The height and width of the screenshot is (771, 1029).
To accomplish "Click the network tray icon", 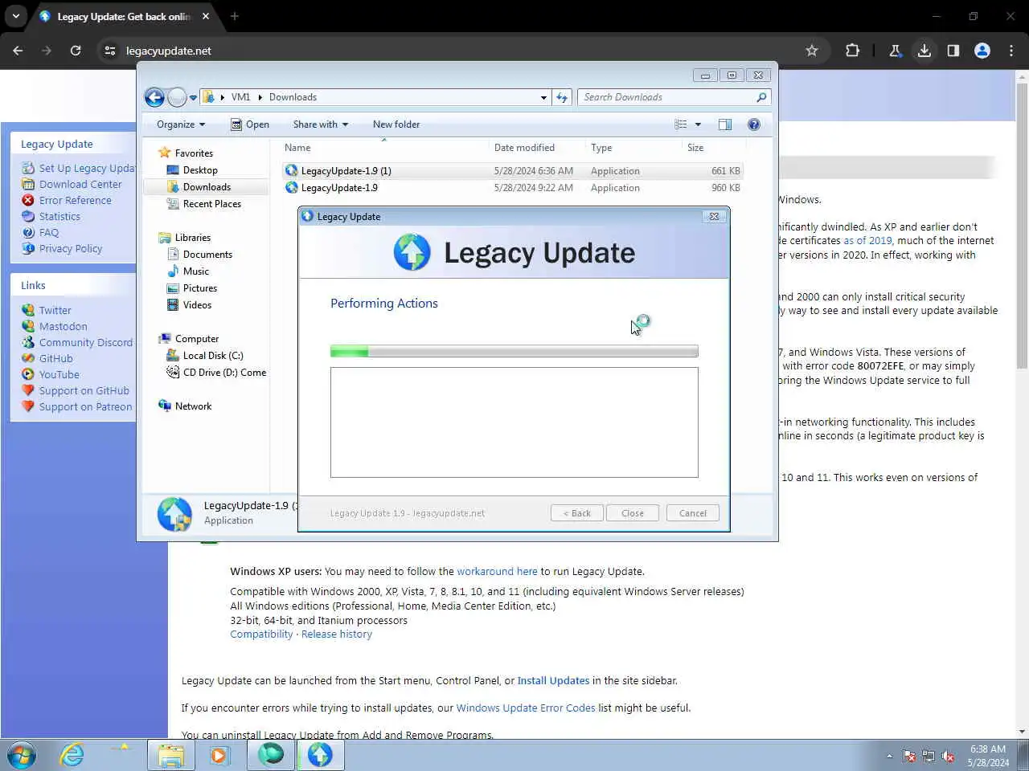I will pyautogui.click(x=929, y=757).
